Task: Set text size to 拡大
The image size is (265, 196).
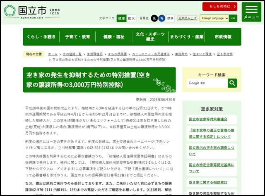Action: tap(131, 18)
